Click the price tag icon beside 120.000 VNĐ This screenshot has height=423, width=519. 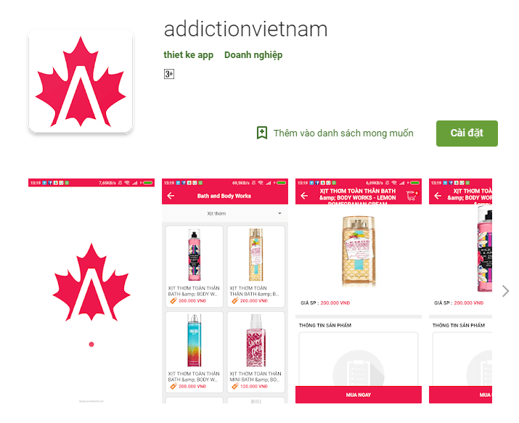(235, 386)
